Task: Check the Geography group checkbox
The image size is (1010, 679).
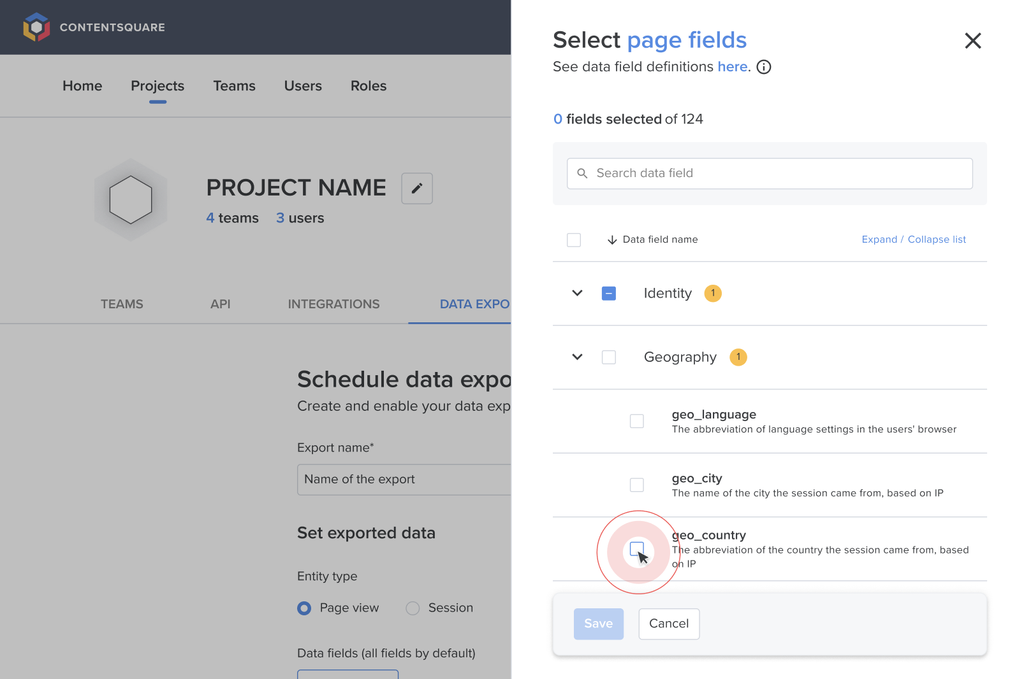Action: (x=609, y=357)
